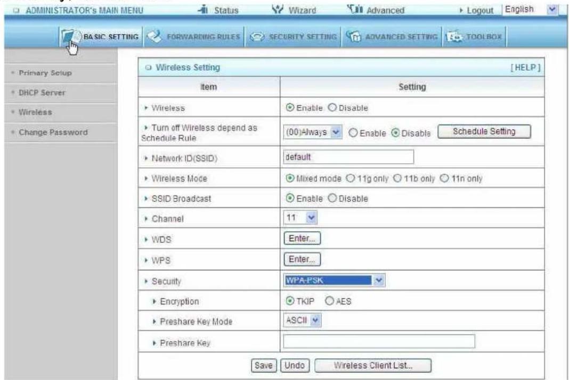Click the Schedule Setting button
Viewport: 569px width, 380px height.
tap(484, 131)
